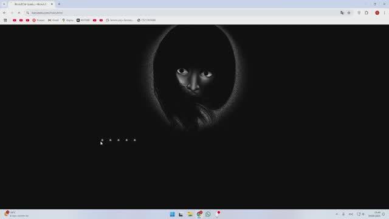
Task: Open the Maps pin bookmark
Action: [67, 20]
